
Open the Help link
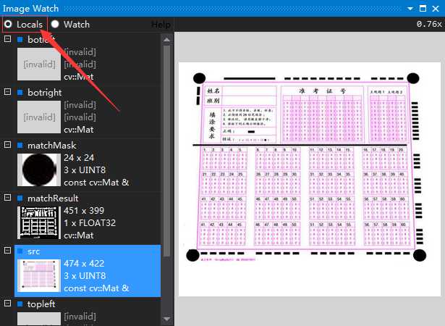(161, 25)
